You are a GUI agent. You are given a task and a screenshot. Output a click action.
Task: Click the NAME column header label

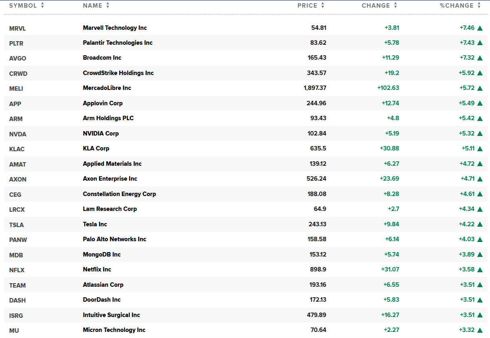tap(93, 6)
